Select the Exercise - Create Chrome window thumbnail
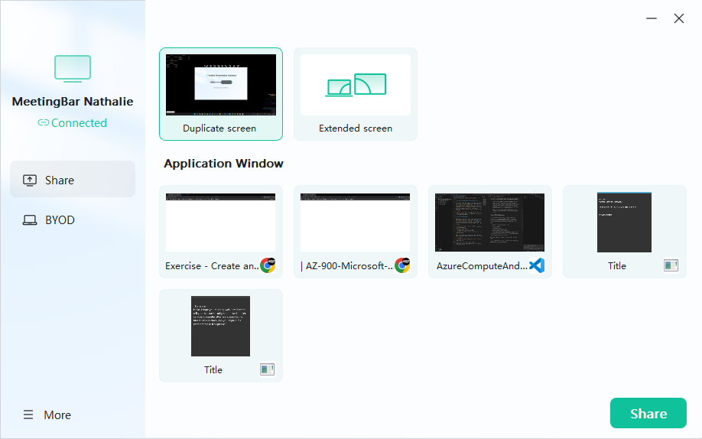This screenshot has width=702, height=439. (x=220, y=223)
